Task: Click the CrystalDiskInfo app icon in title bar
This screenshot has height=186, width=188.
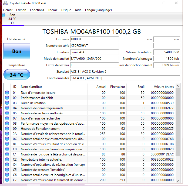Action: click(x=5, y=3)
